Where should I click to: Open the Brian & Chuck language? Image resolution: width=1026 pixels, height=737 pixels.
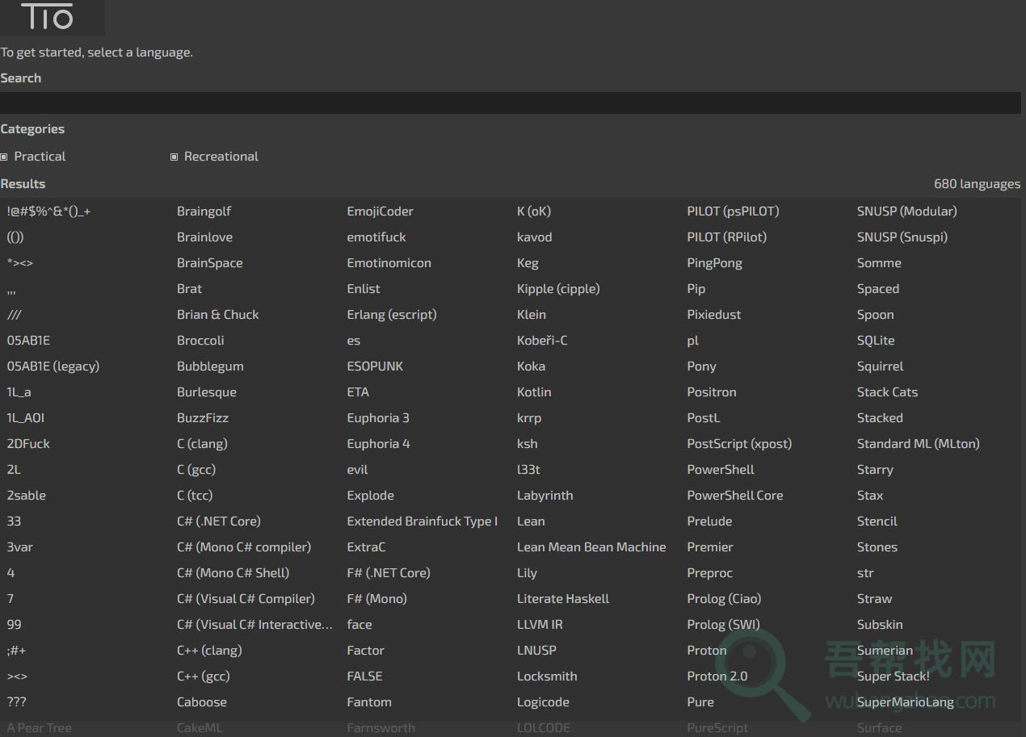click(x=218, y=315)
